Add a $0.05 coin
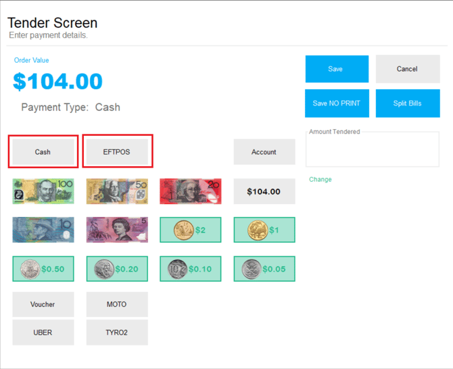This screenshot has height=369, width=453. point(264,268)
